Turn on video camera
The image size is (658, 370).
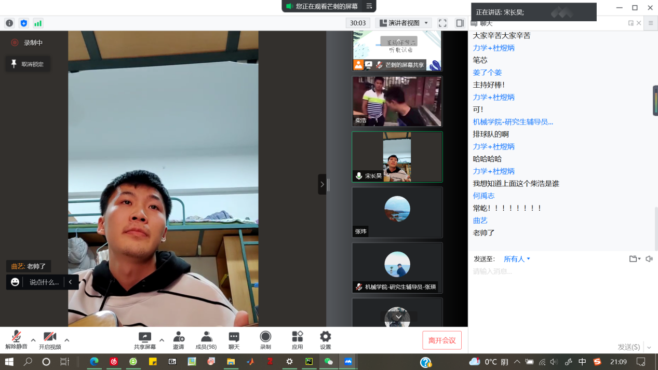(50, 340)
